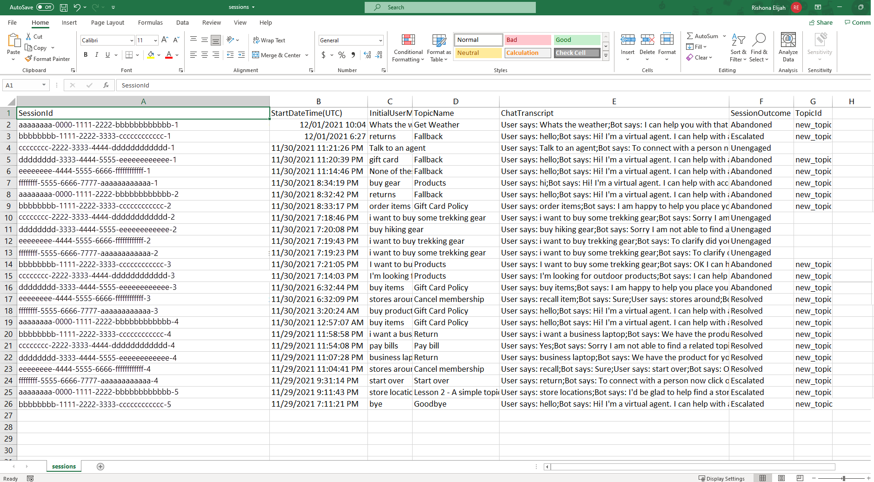Switch to Page Break Preview view
The height and width of the screenshot is (482, 874).
tap(800, 478)
